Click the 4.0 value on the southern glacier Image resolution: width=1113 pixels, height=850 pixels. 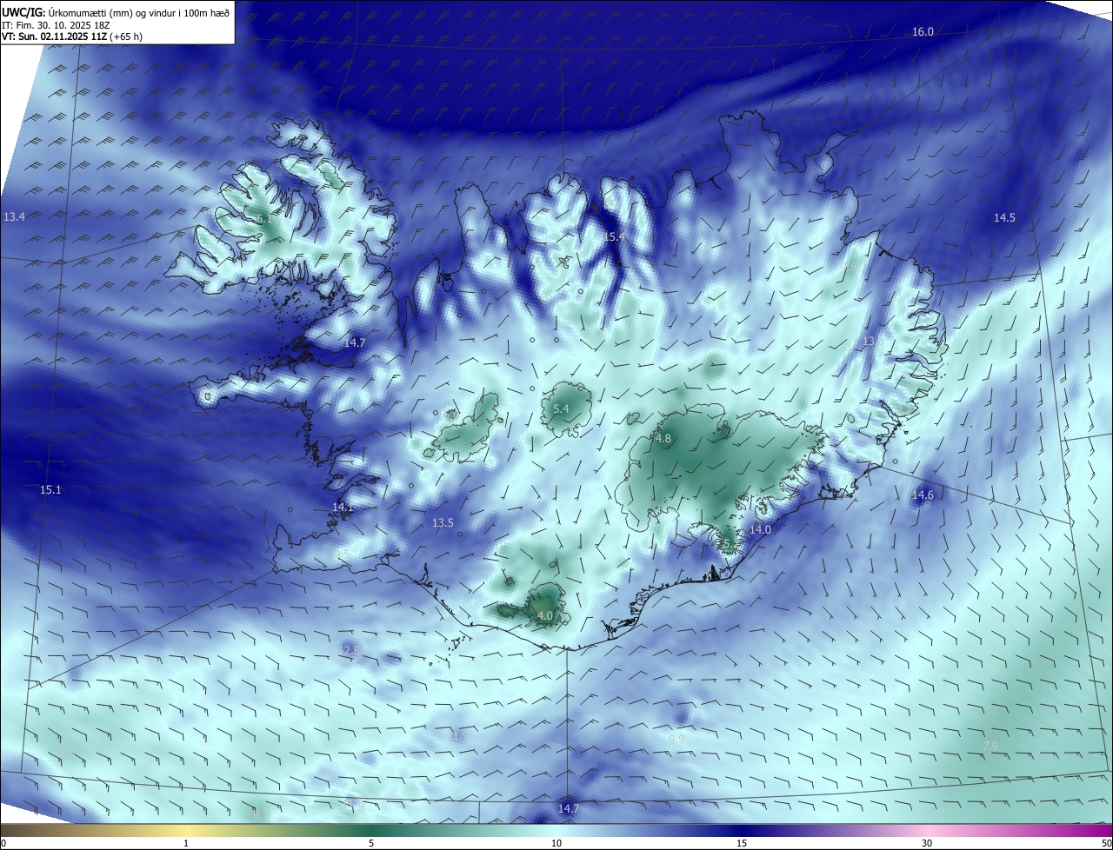[x=545, y=616]
